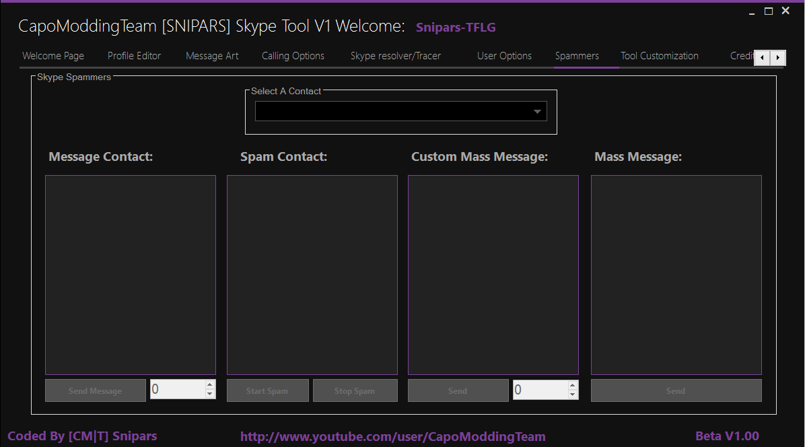Image resolution: width=805 pixels, height=447 pixels.
Task: Click the CapoModdingTeam Skype Tool title text
Action: [211, 26]
